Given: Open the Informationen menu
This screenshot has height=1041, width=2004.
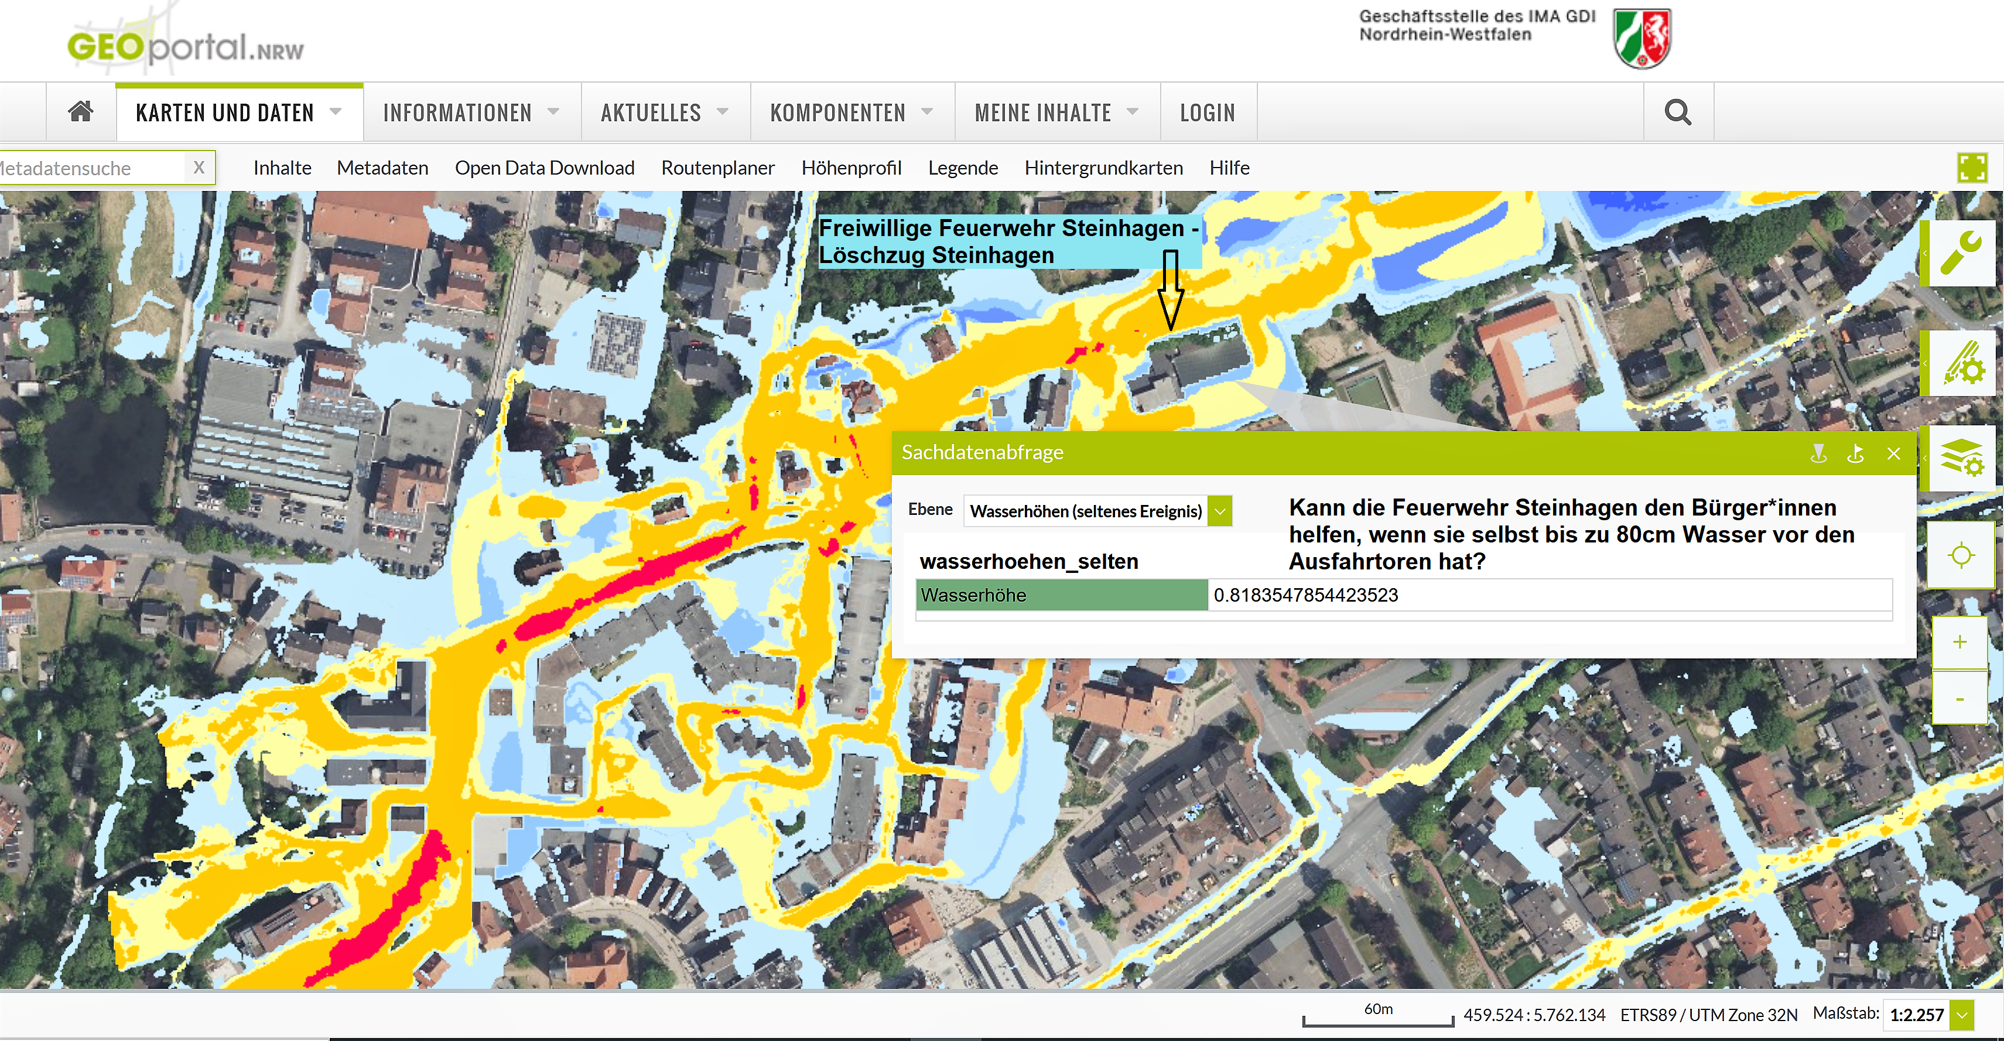Looking at the screenshot, I should coord(471,113).
